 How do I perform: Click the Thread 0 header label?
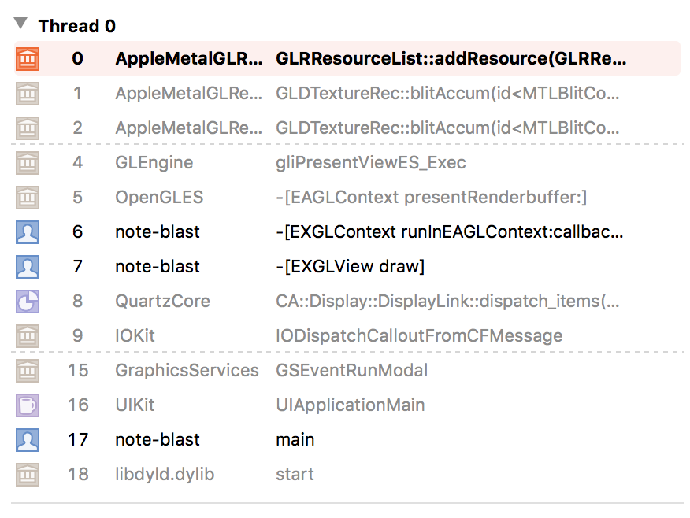click(x=76, y=24)
